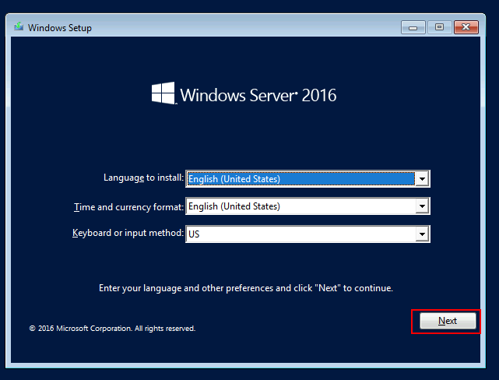Click the "Keyboard or input method" label
The image size is (499, 380).
[128, 233]
